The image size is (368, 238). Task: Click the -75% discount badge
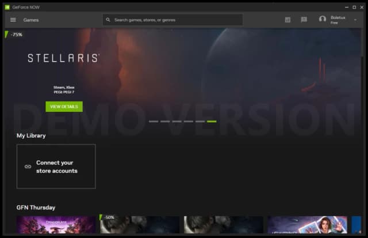(14, 35)
